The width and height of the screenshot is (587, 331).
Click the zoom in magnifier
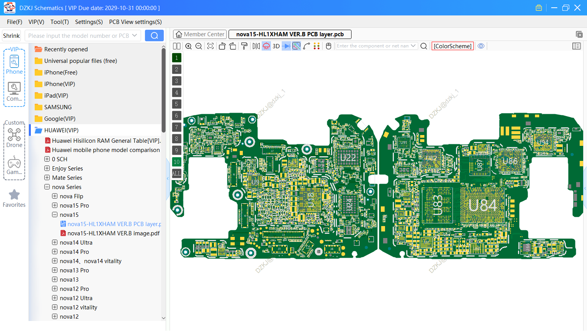click(188, 46)
